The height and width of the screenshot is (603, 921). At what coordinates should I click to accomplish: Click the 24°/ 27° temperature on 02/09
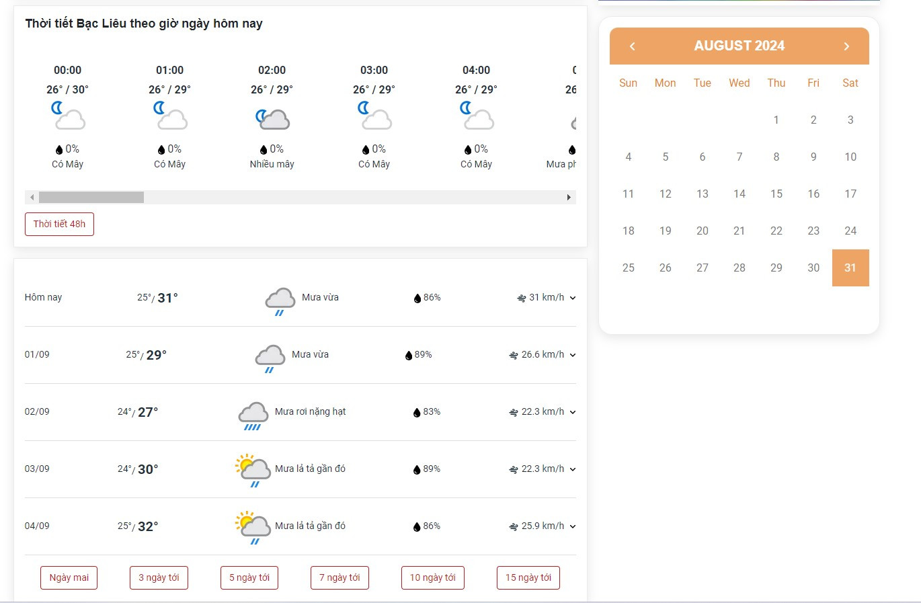click(138, 412)
